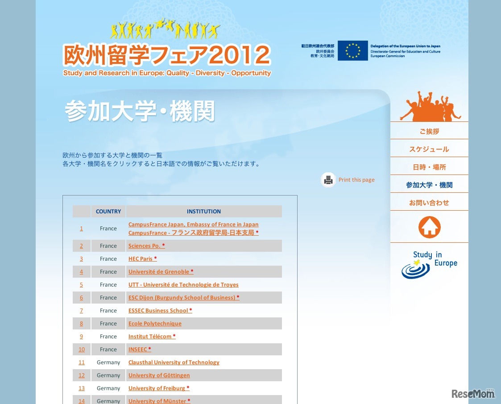Viewport: 501px width, 404px height.
Task: Click row number 13 link
Action: pyautogui.click(x=82, y=388)
